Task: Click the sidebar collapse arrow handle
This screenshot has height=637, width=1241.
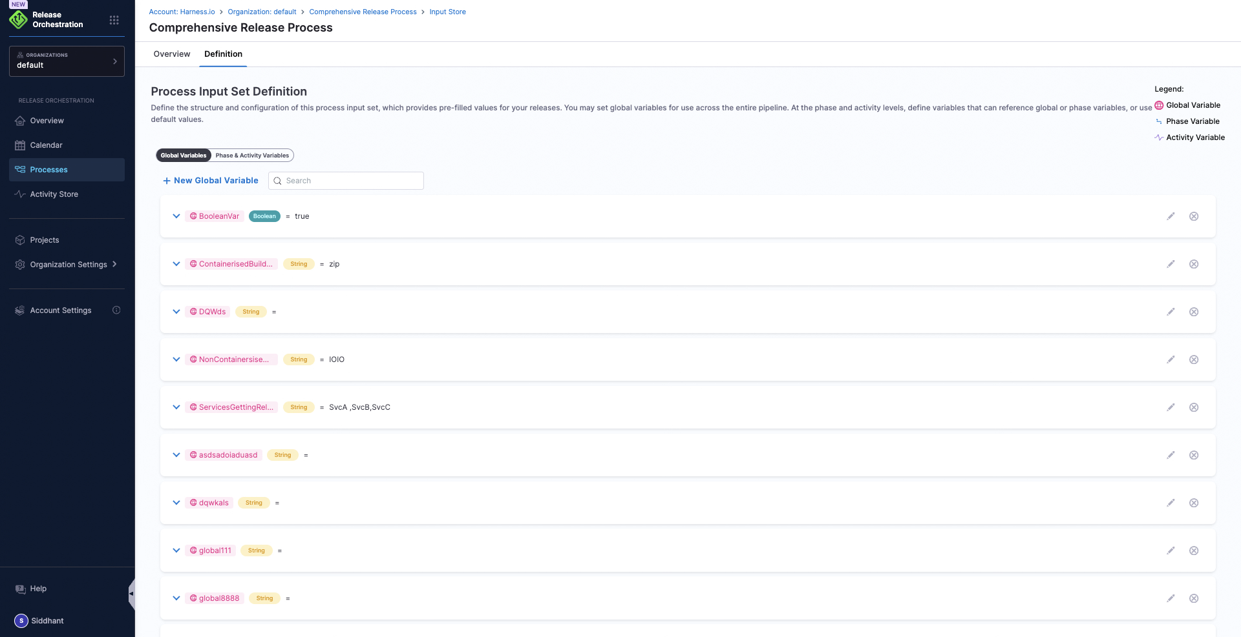Action: tap(131, 593)
